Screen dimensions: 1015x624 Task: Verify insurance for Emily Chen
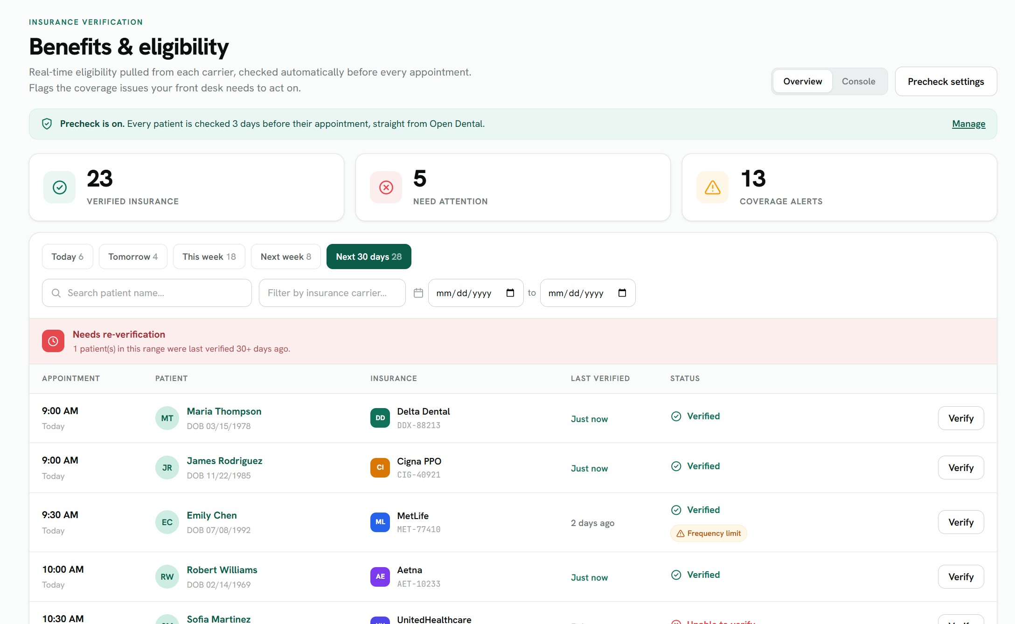coord(961,522)
